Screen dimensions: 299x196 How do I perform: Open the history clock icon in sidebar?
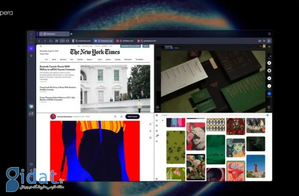31,170
